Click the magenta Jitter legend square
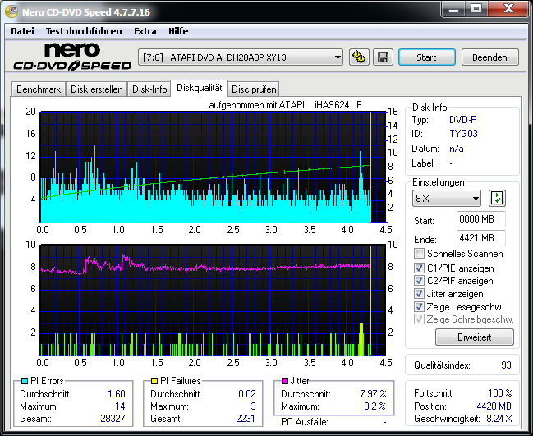The height and width of the screenshot is (436, 533). coord(285,381)
